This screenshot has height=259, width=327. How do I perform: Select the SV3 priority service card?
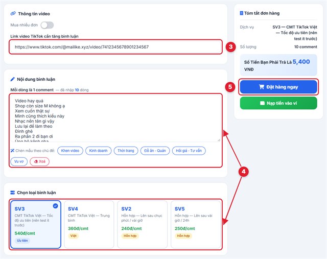[36, 224]
